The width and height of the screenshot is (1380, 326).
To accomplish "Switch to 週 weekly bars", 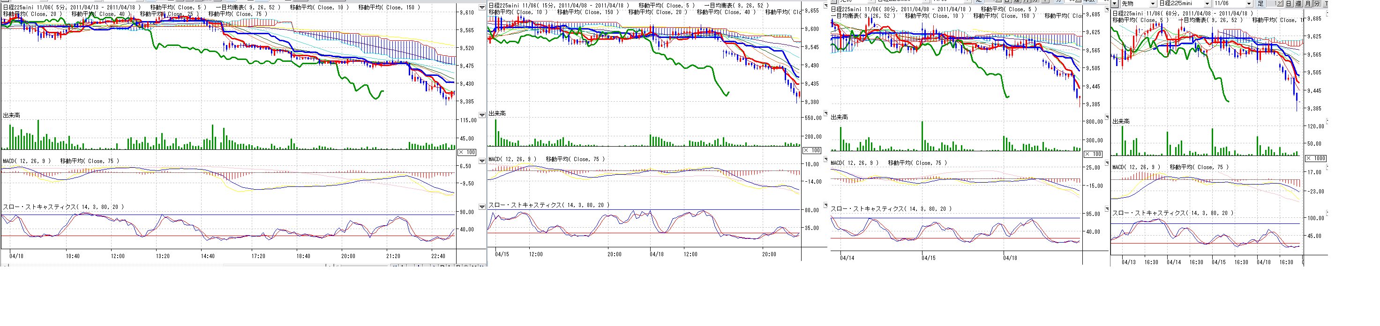I will pyautogui.click(x=1297, y=4).
